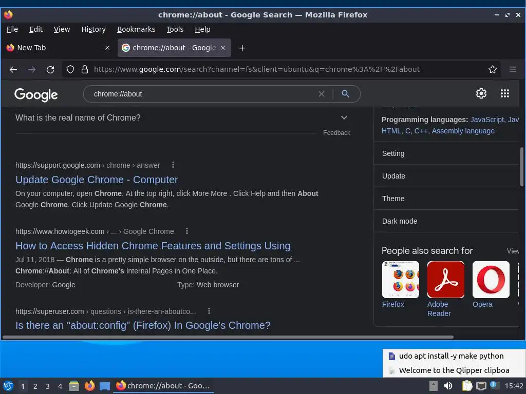Open the Adobe Reader thumbnail
The width and height of the screenshot is (526, 394).
[446, 280]
